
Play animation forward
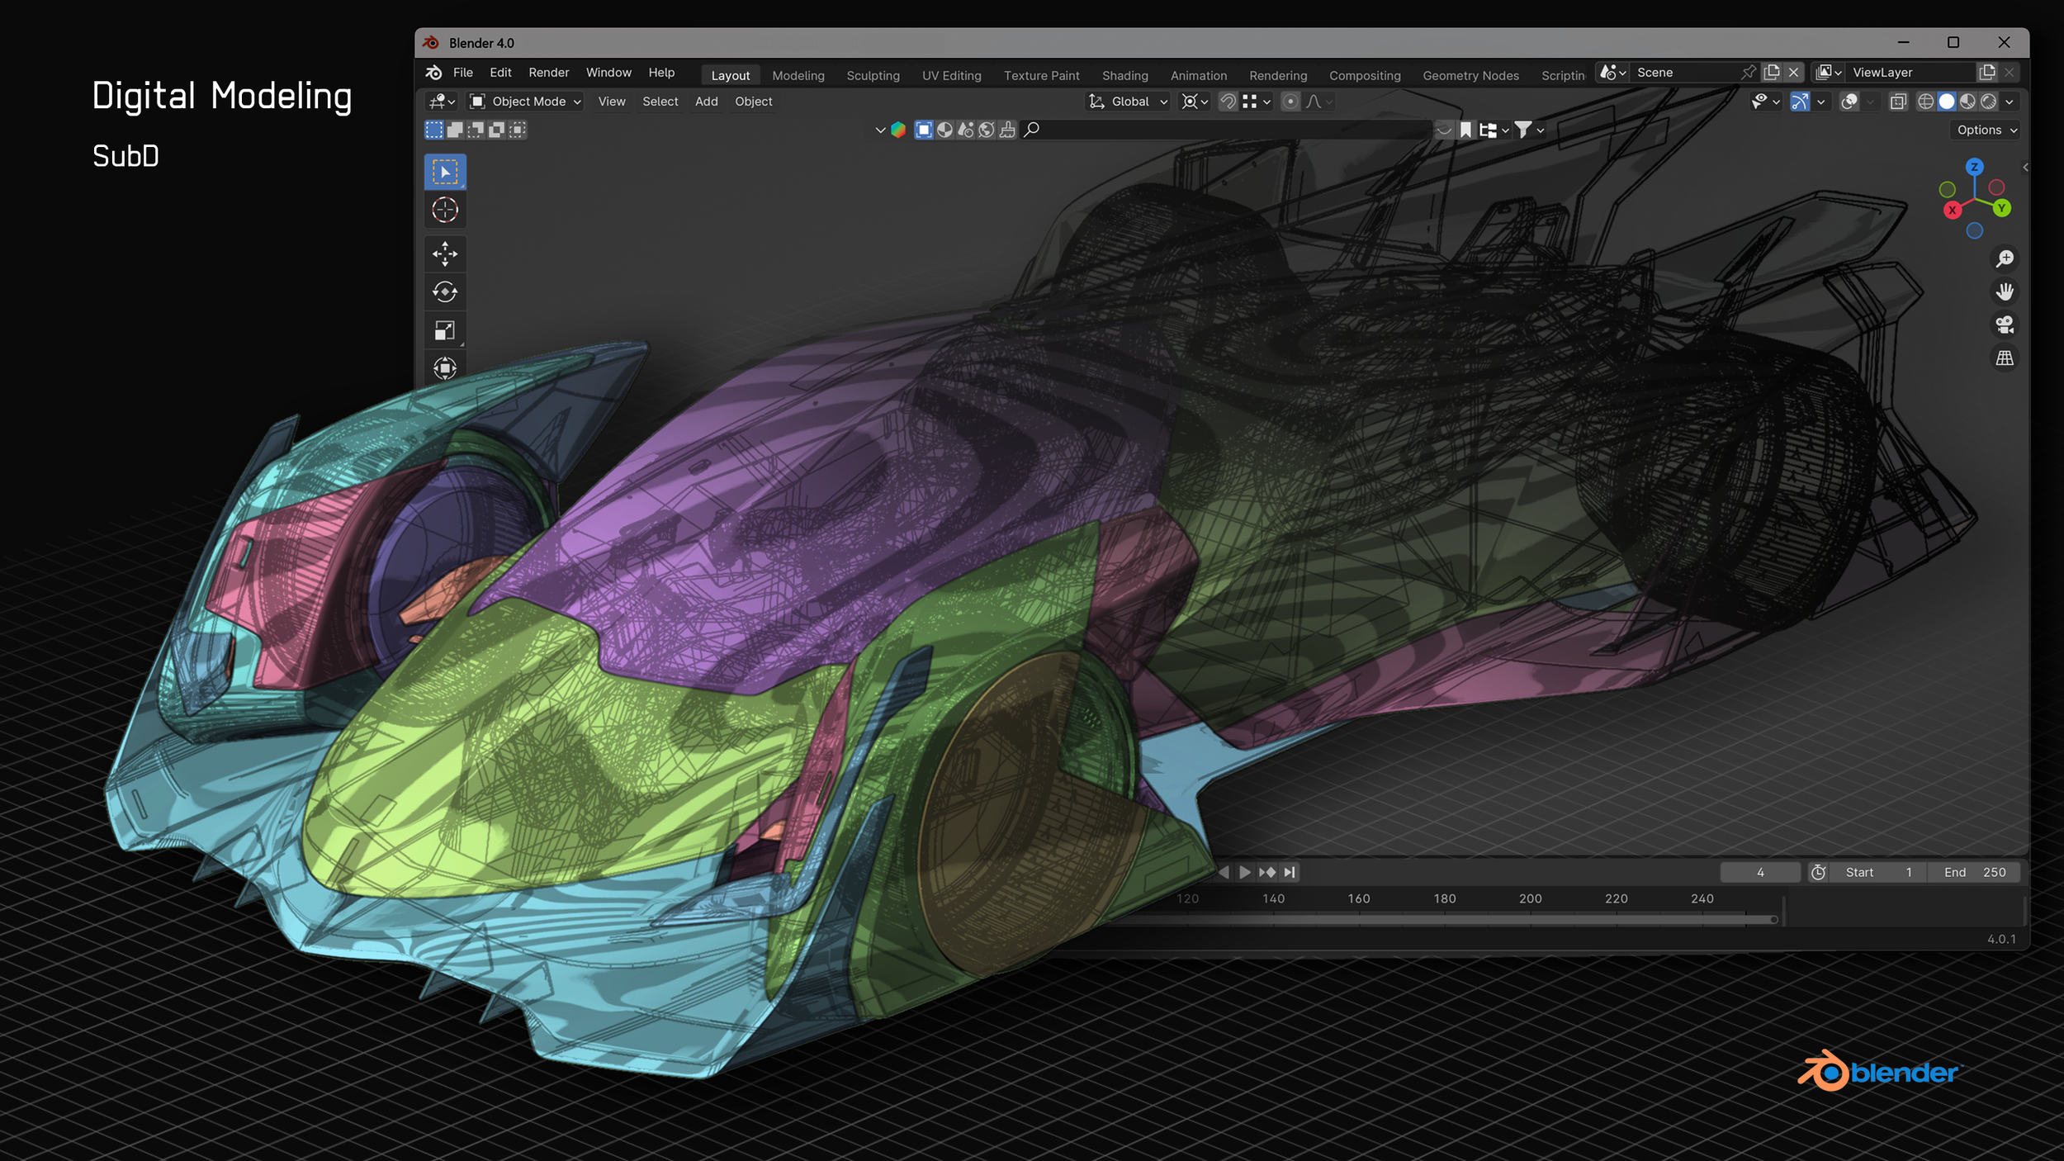tap(1245, 873)
